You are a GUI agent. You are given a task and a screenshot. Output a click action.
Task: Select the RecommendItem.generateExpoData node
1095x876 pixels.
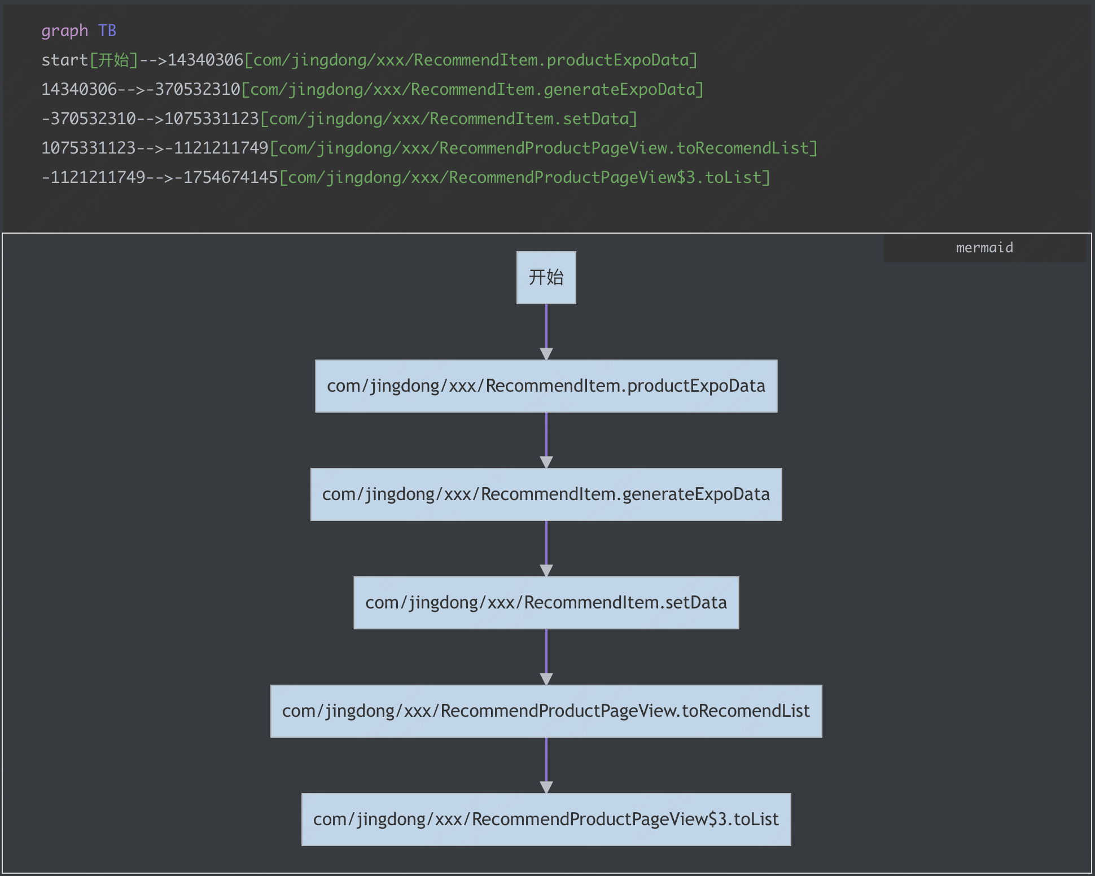coord(546,494)
